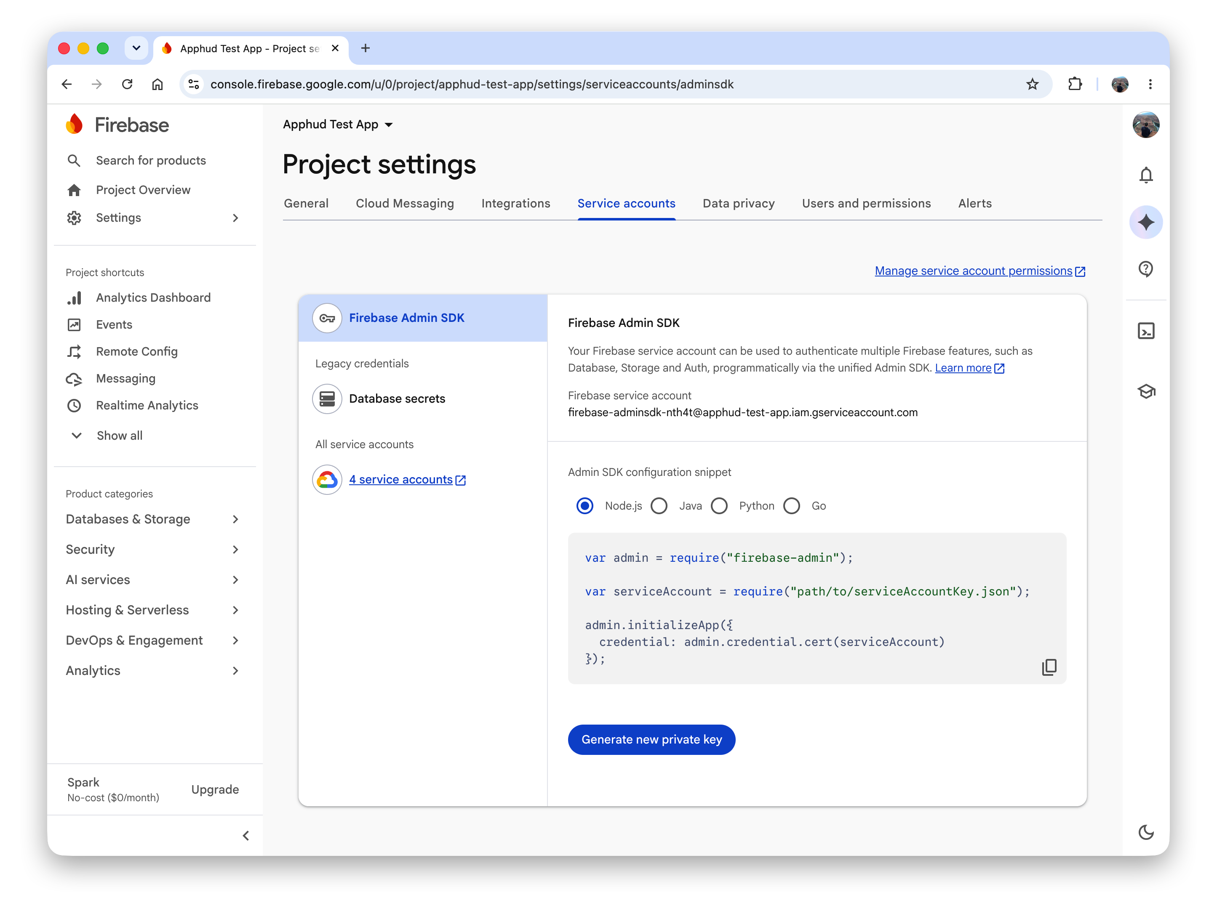1217x919 pixels.
Task: Open the Apphud Test App project dropdown
Action: [x=339, y=125]
